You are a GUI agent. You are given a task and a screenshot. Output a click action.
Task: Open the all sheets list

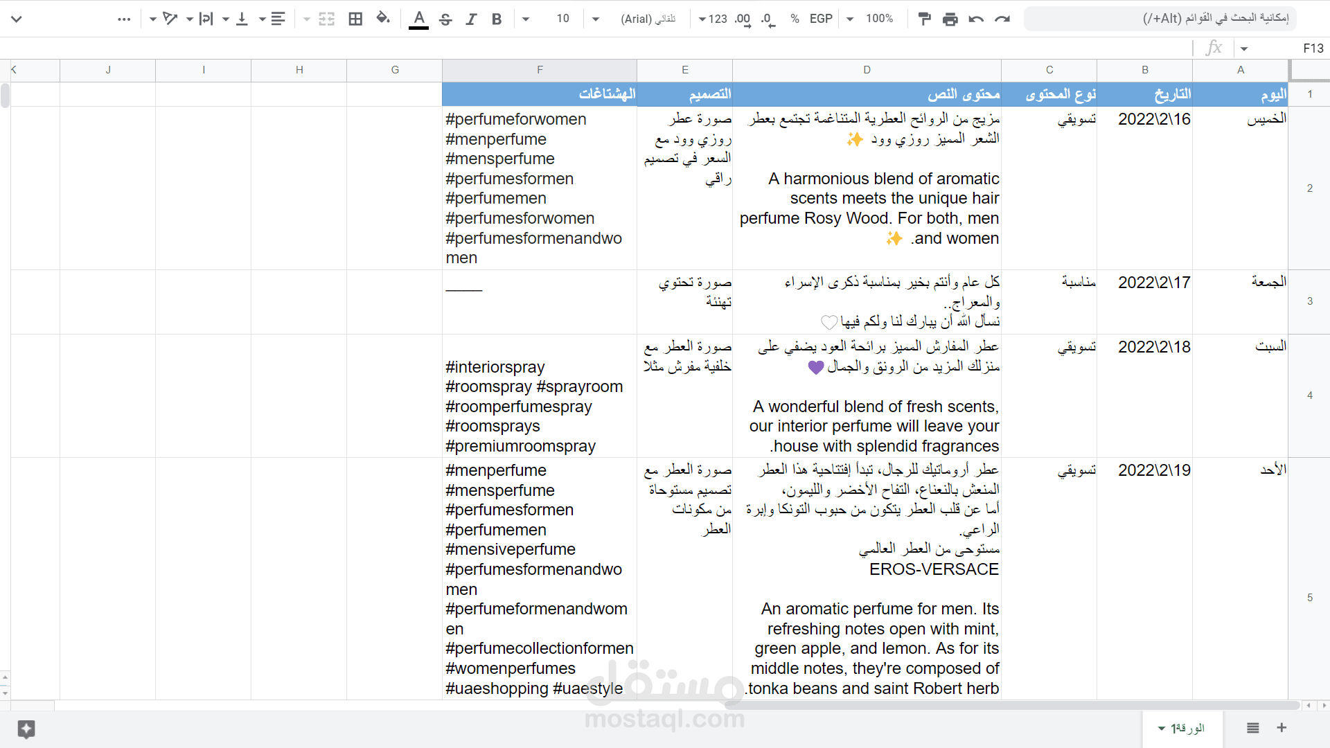1252,728
